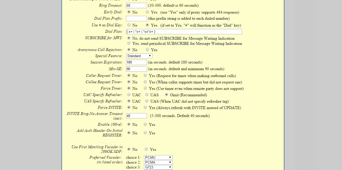The height and width of the screenshot is (170, 342).
Task: Select No for Add Auth Header On Initial REGISTER
Action: pyautogui.click(x=129, y=133)
